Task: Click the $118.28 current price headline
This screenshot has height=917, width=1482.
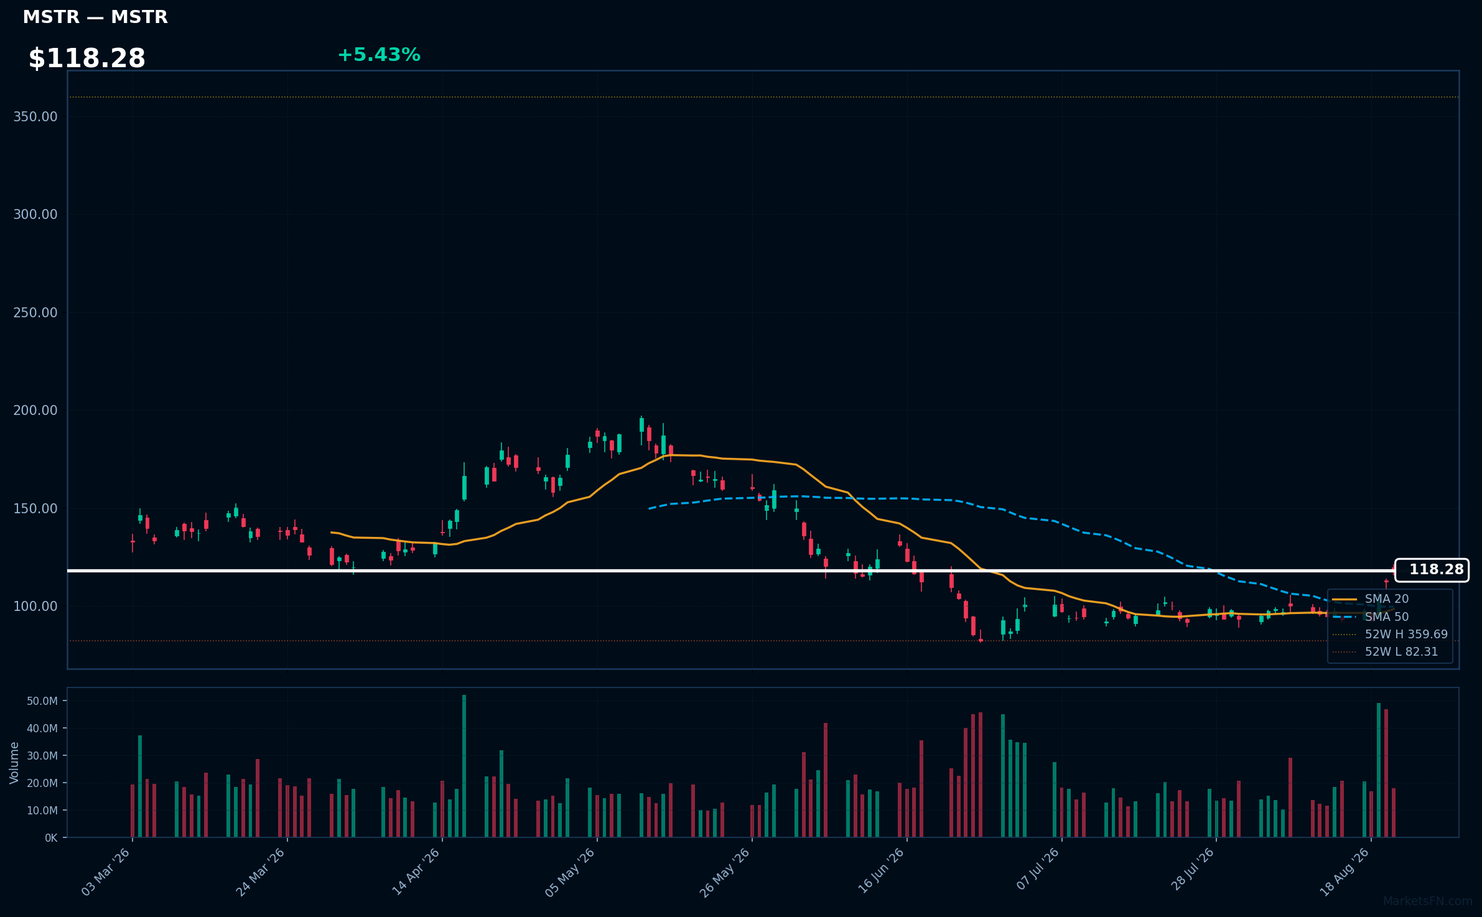Action: click(87, 58)
